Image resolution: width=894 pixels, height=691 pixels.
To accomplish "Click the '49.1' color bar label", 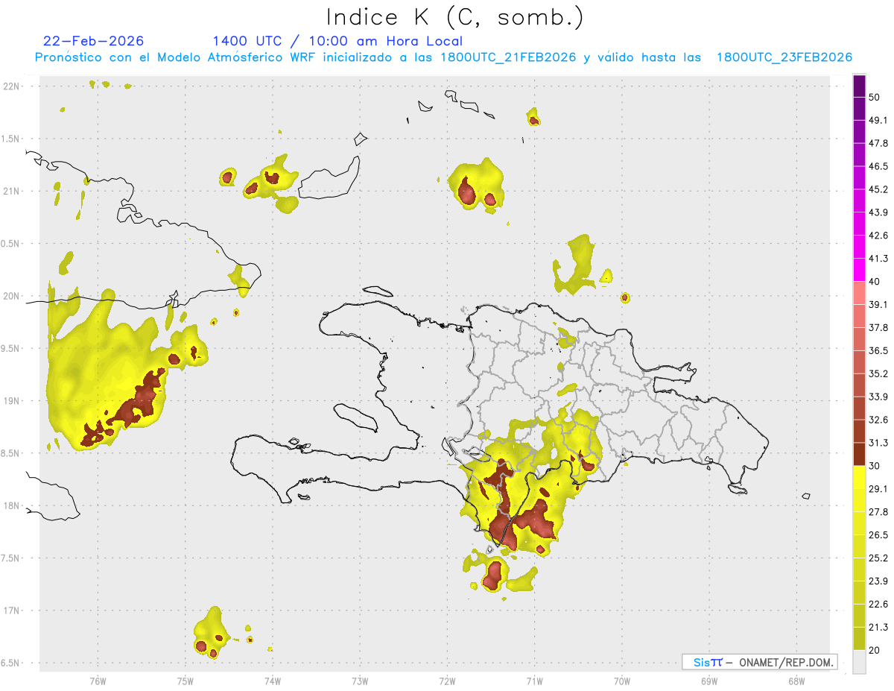I will pyautogui.click(x=878, y=120).
